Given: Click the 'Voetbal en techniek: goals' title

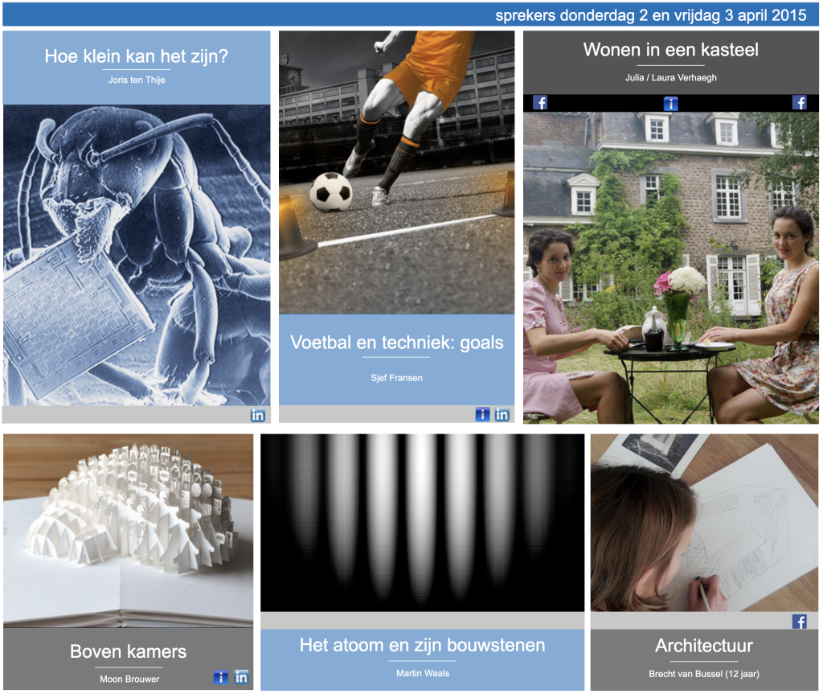Looking at the screenshot, I should pyautogui.click(x=396, y=343).
